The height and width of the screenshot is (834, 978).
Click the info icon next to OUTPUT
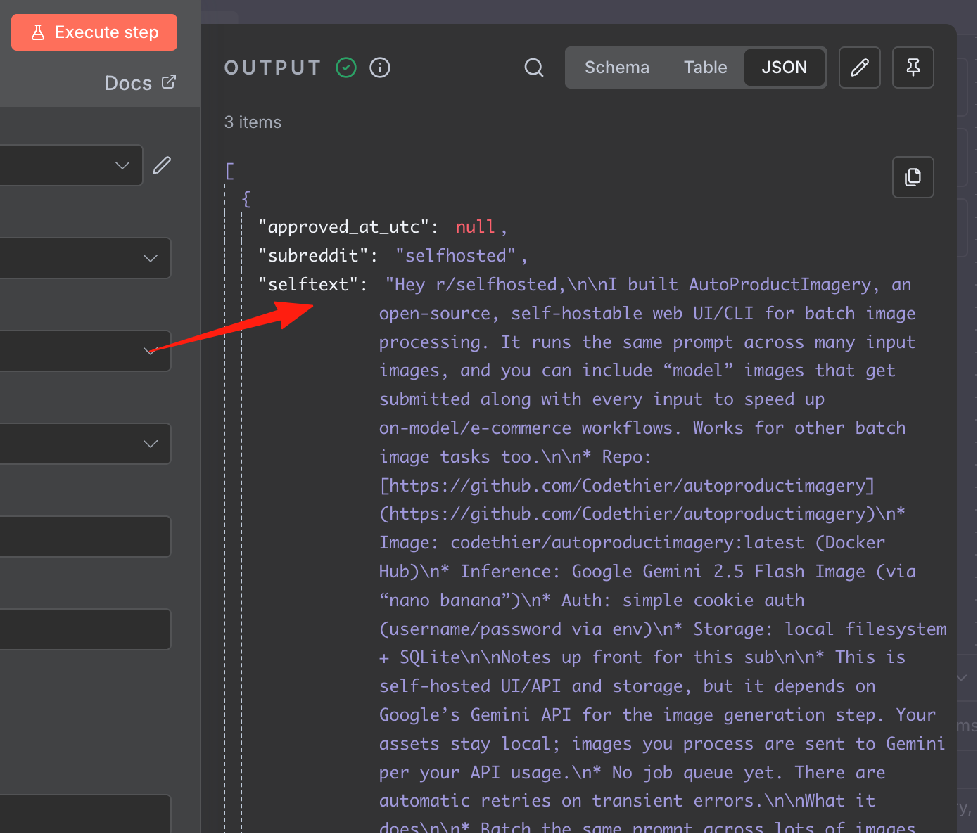tap(380, 68)
